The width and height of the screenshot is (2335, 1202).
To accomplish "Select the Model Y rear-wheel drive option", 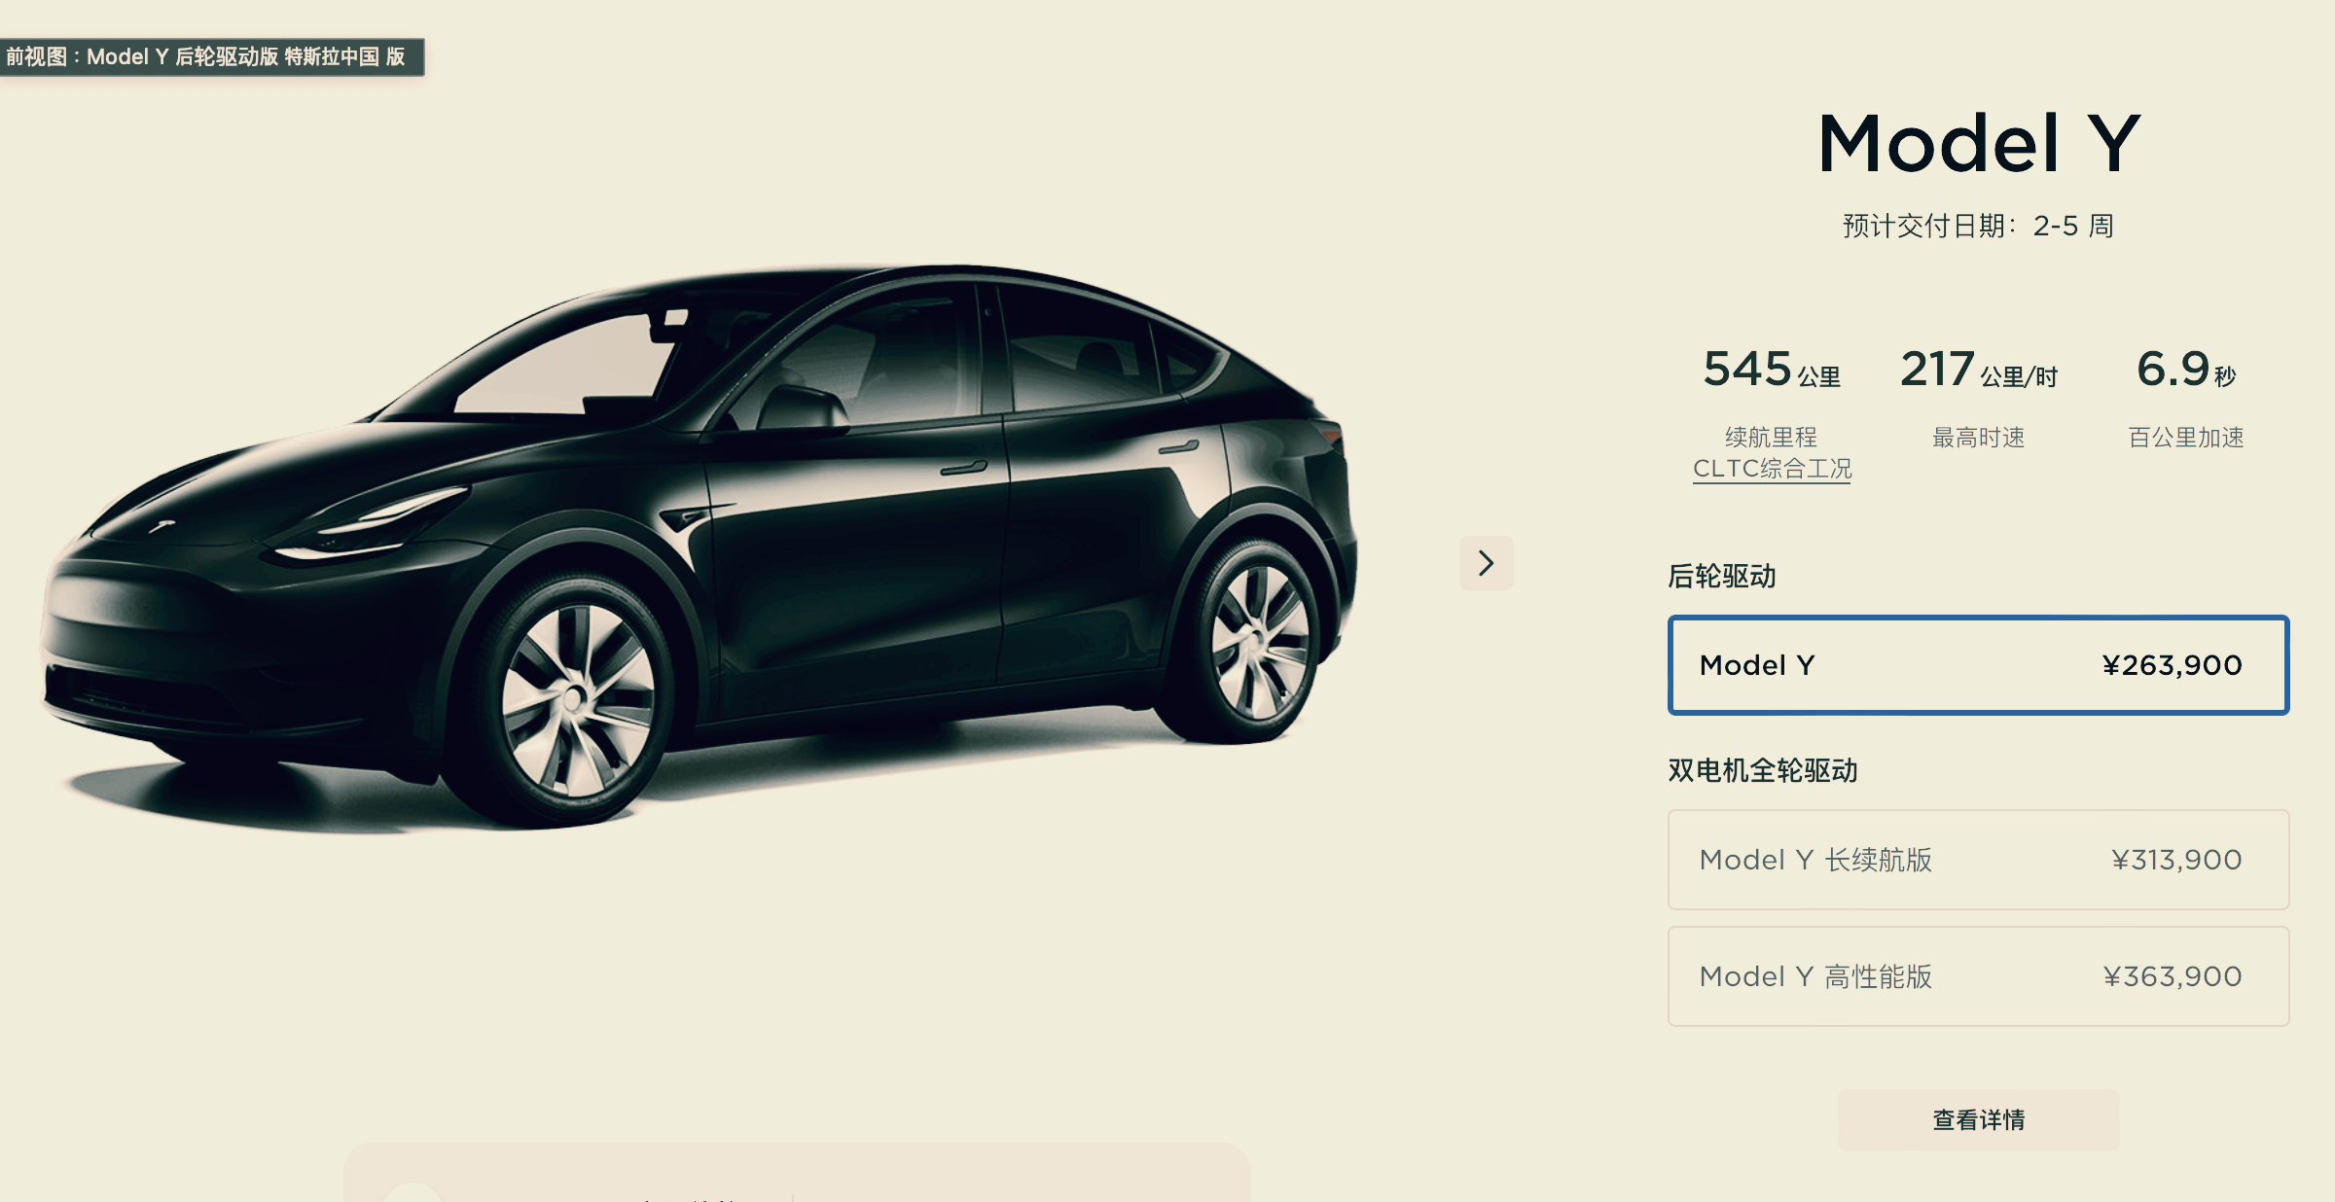I will pyautogui.click(x=1978, y=665).
